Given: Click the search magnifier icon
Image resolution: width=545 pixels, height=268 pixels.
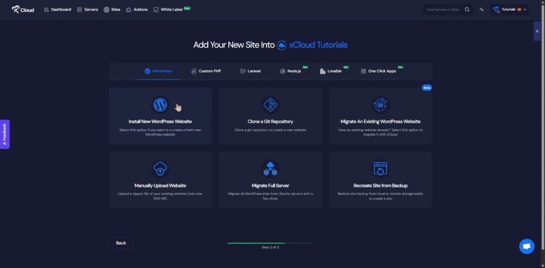Looking at the screenshot, I should pos(467,10).
